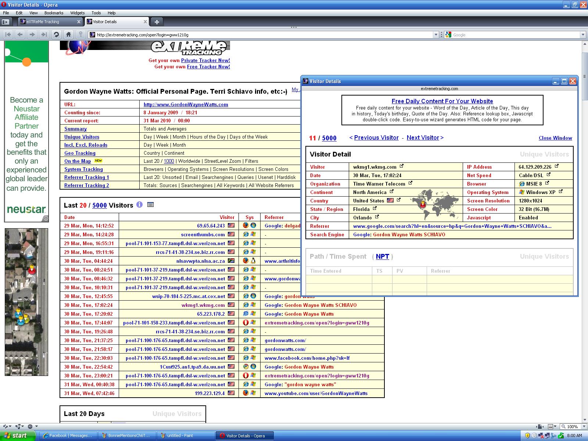This screenshot has height=441, width=588.
Task: Open the GordonWayneWatts.com URL link
Action: (186, 104)
